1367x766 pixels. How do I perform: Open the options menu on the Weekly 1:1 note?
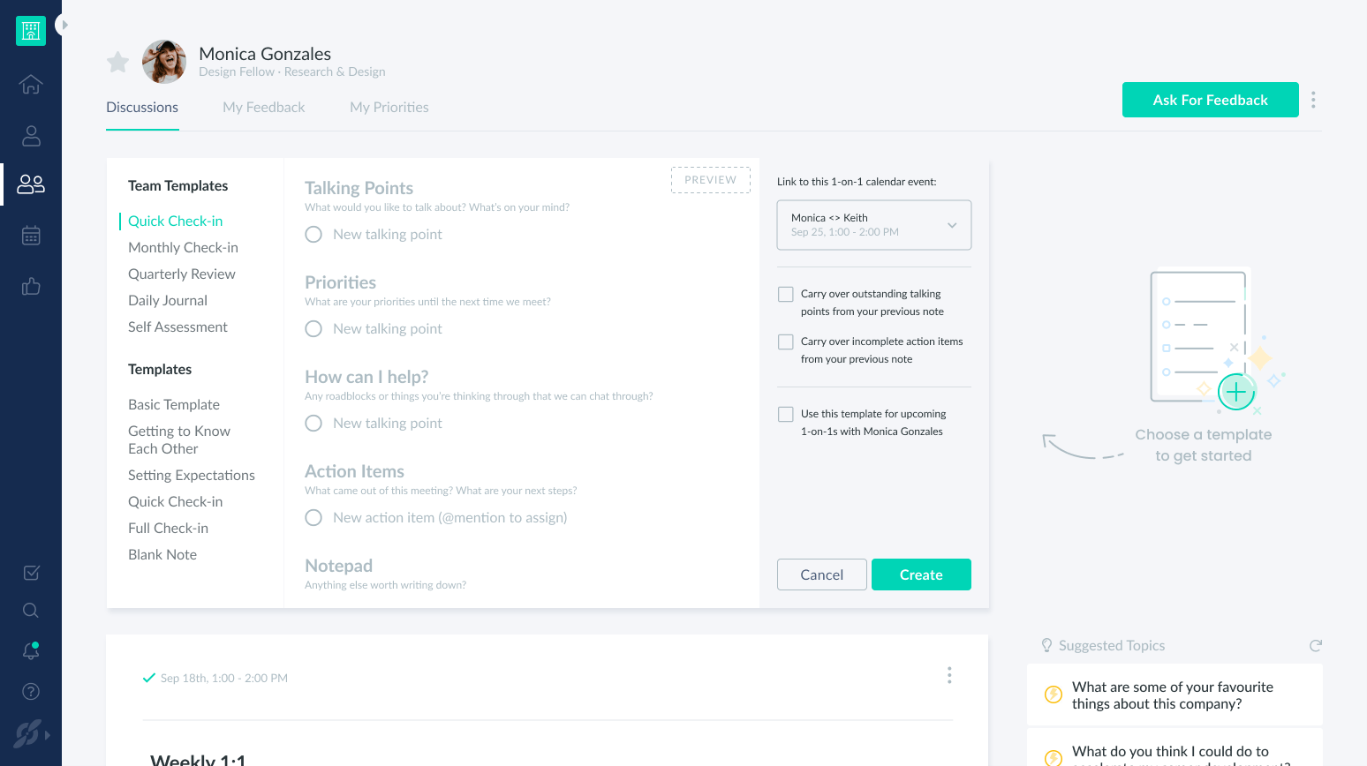(x=949, y=674)
